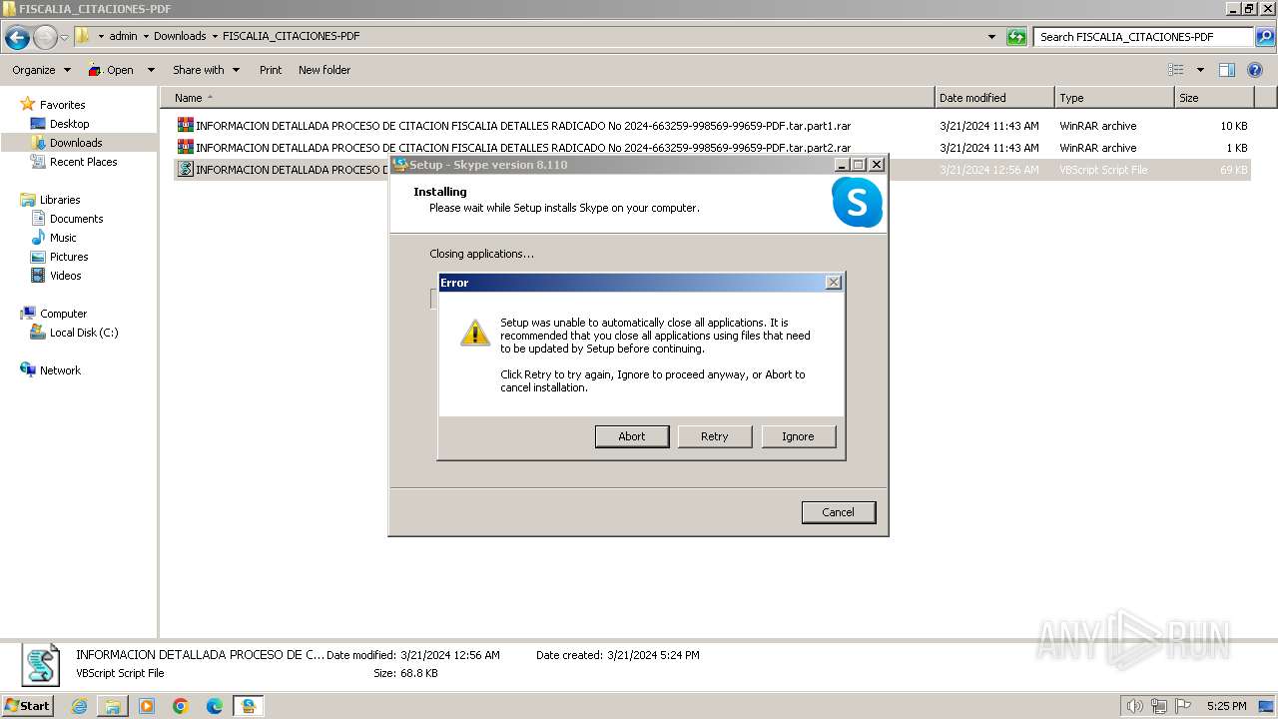
Task: Click the part1.rar WinRAR icon
Action: (x=185, y=126)
